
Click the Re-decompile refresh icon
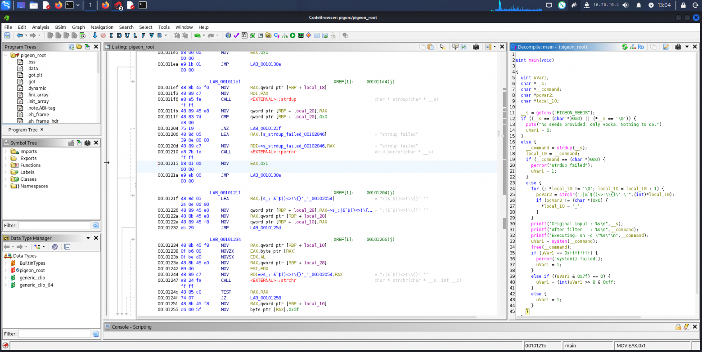coord(625,47)
